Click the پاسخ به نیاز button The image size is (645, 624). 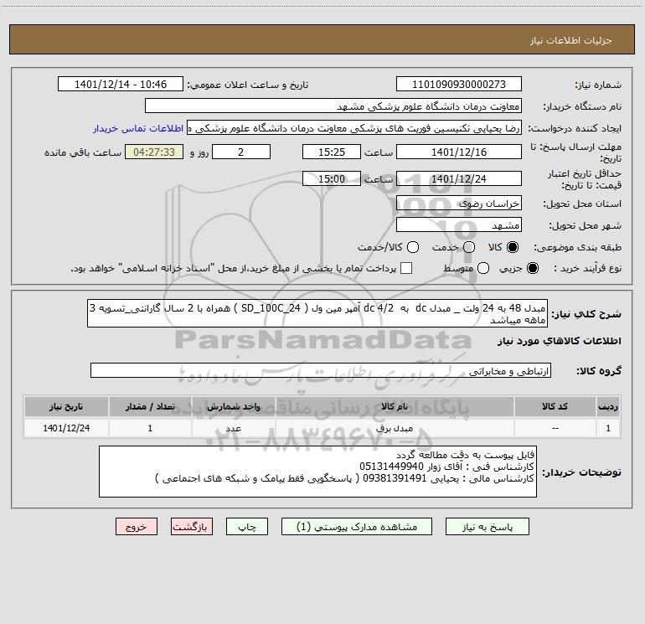point(487,527)
